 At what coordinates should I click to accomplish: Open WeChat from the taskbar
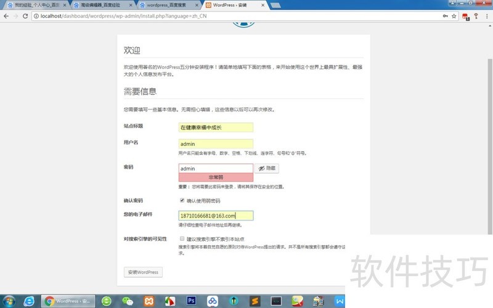(x=128, y=301)
